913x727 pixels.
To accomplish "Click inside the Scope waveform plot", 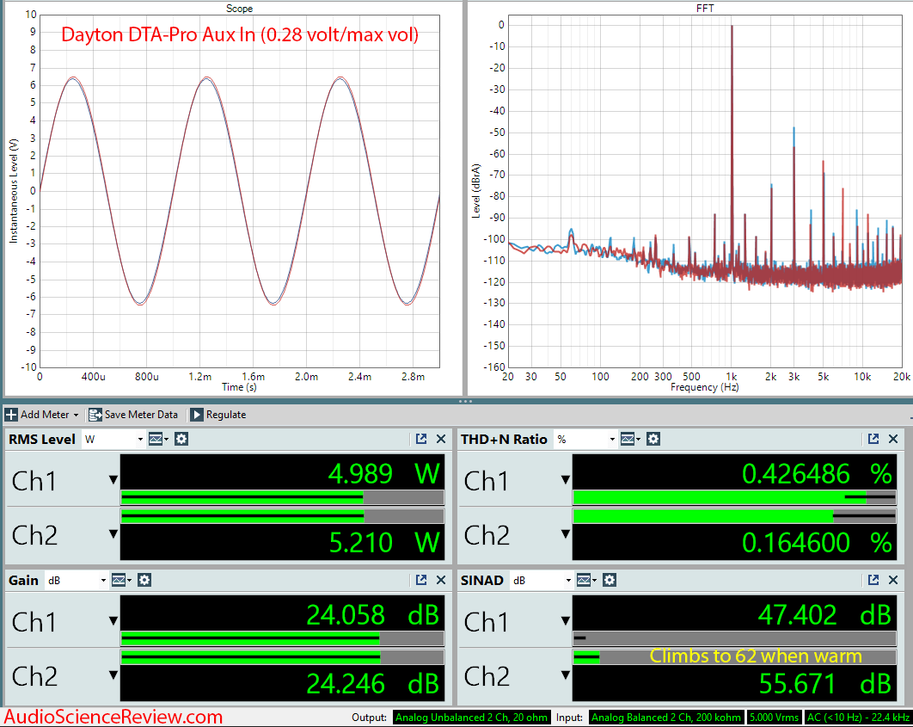I will tap(239, 191).
